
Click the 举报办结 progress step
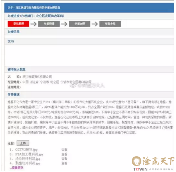110,24
